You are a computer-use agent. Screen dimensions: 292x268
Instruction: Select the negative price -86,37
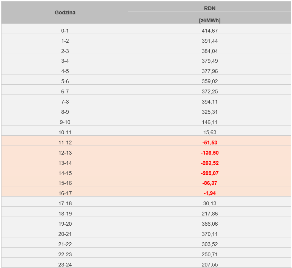[x=209, y=183]
